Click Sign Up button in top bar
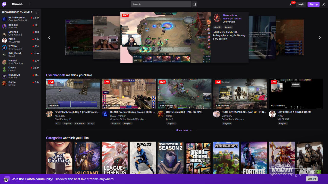 [x=313, y=4]
